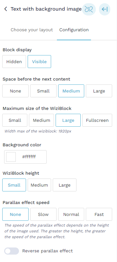Click the #ffffff color hex field

29,157
